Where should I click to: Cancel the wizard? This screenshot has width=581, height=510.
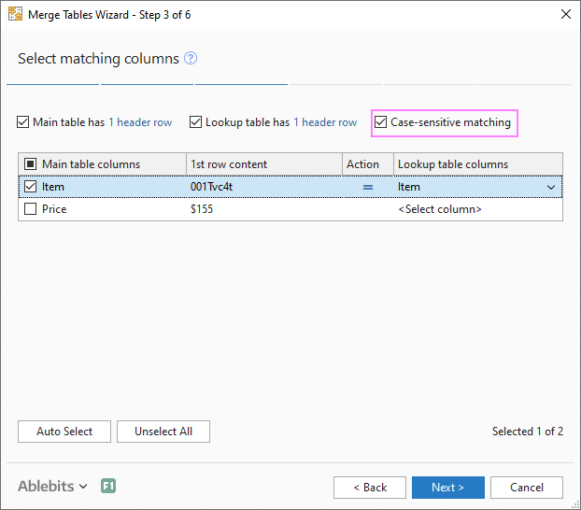(x=527, y=488)
